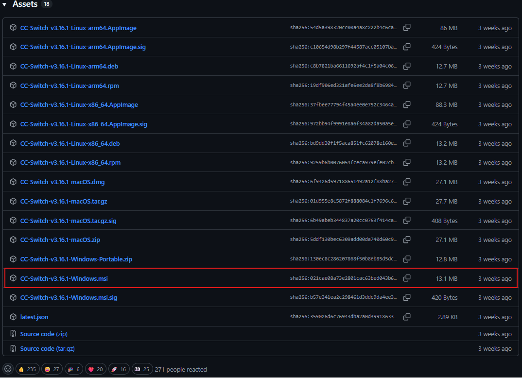Download CC-Switch-v3.16.1-Windows-Portable.zip
This screenshot has height=378, width=522.
76,259
